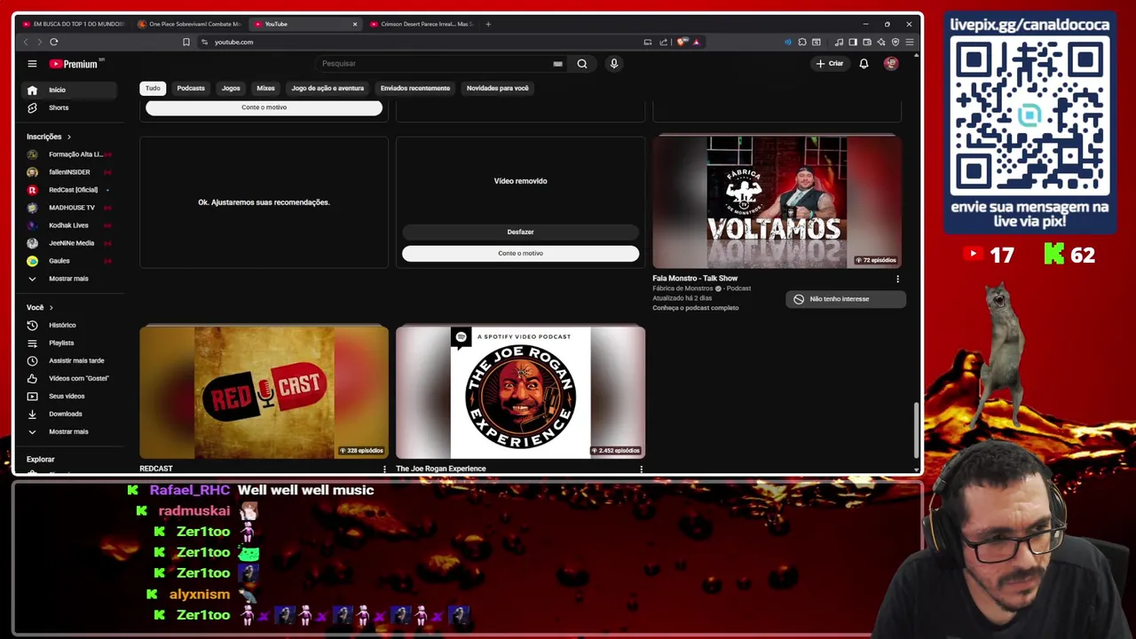The height and width of the screenshot is (639, 1136).
Task: Open the browser main menu icon
Action: tap(910, 42)
